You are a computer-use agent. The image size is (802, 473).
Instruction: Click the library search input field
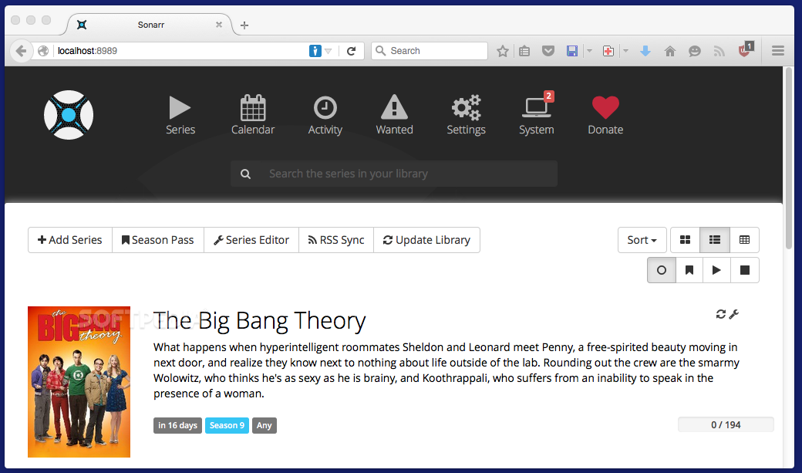click(393, 173)
